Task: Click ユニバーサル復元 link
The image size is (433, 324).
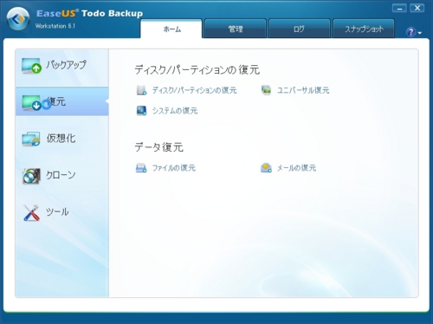Action: pos(303,90)
